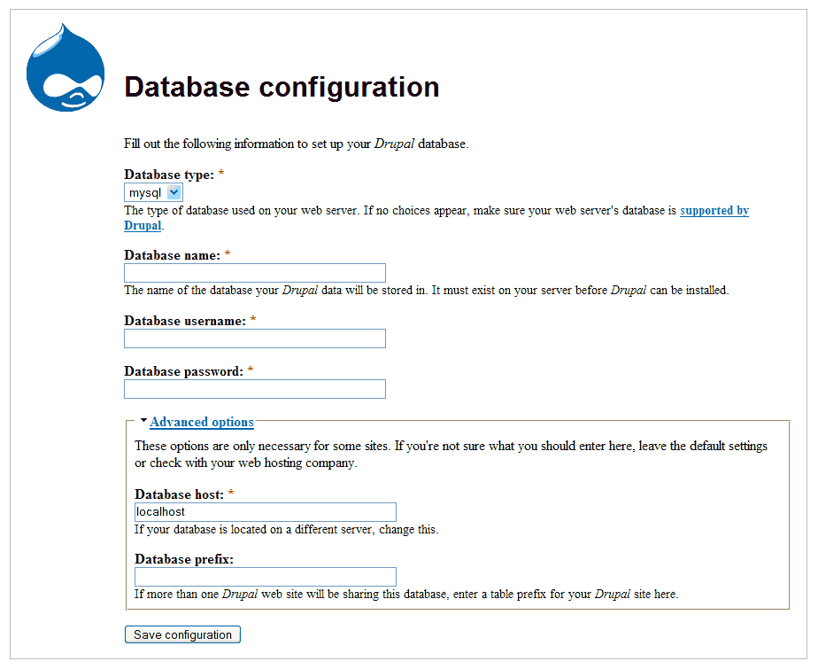Click the Database host field containing localhost
The image size is (818, 669).
(x=265, y=512)
